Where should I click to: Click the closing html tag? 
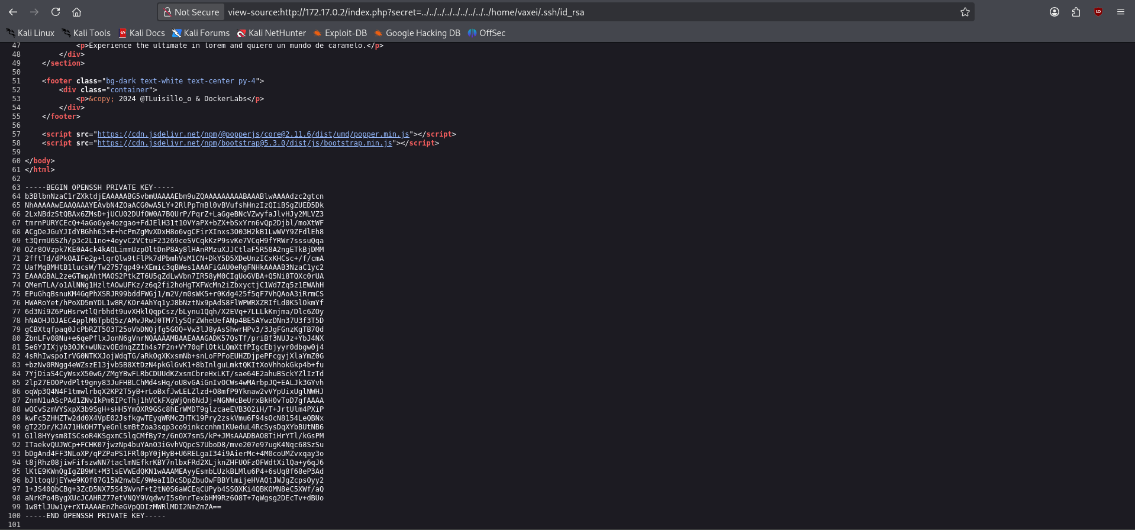[x=40, y=170]
